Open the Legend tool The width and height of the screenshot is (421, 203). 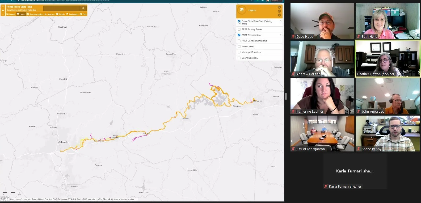point(11,14)
